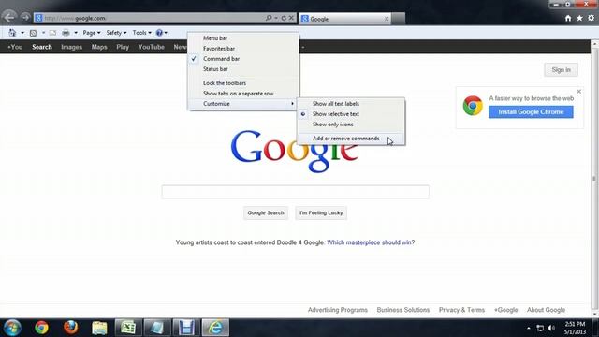Click the network icon in system tray
This screenshot has width=599, height=337.
(540, 329)
